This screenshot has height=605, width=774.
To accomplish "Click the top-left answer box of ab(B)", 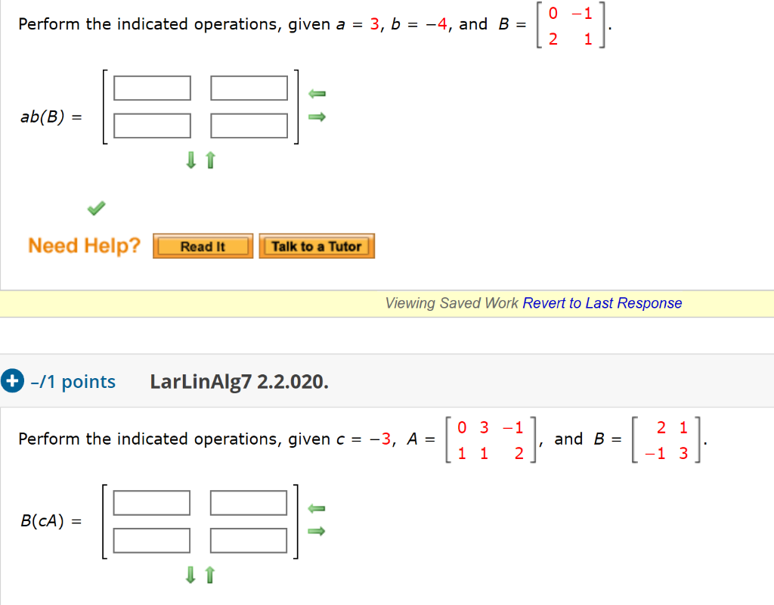I will [x=151, y=88].
